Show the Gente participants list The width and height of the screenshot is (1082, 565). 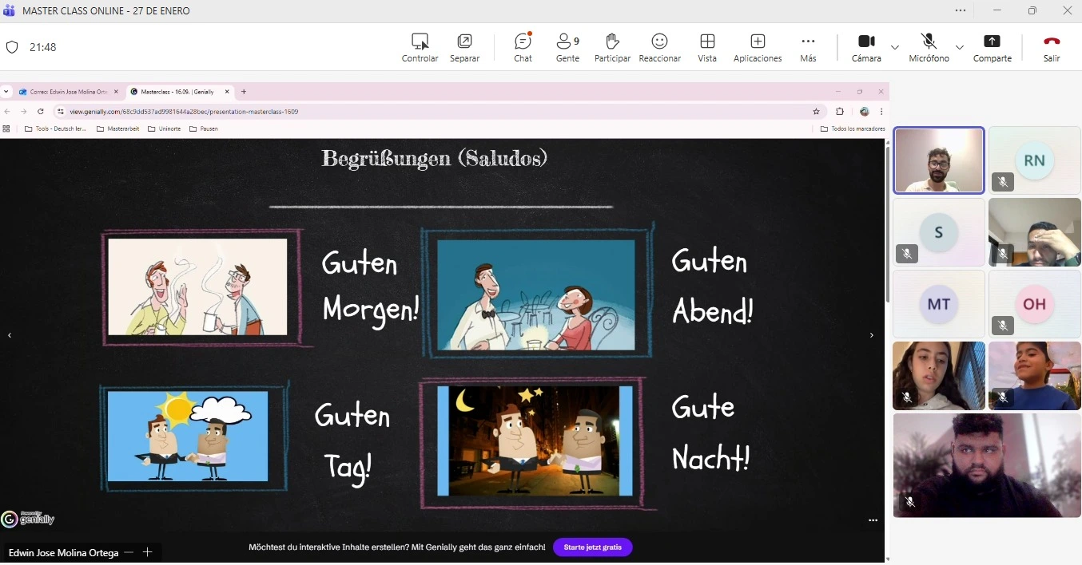(567, 47)
